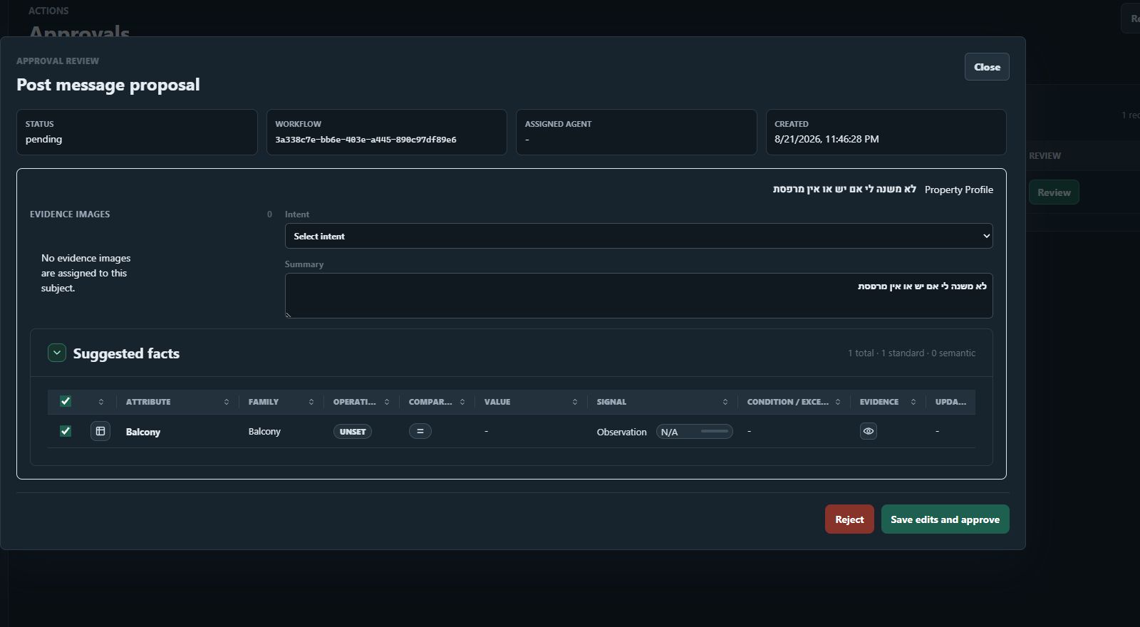Collapse the Suggested facts section
The height and width of the screenshot is (627, 1140).
(57, 353)
